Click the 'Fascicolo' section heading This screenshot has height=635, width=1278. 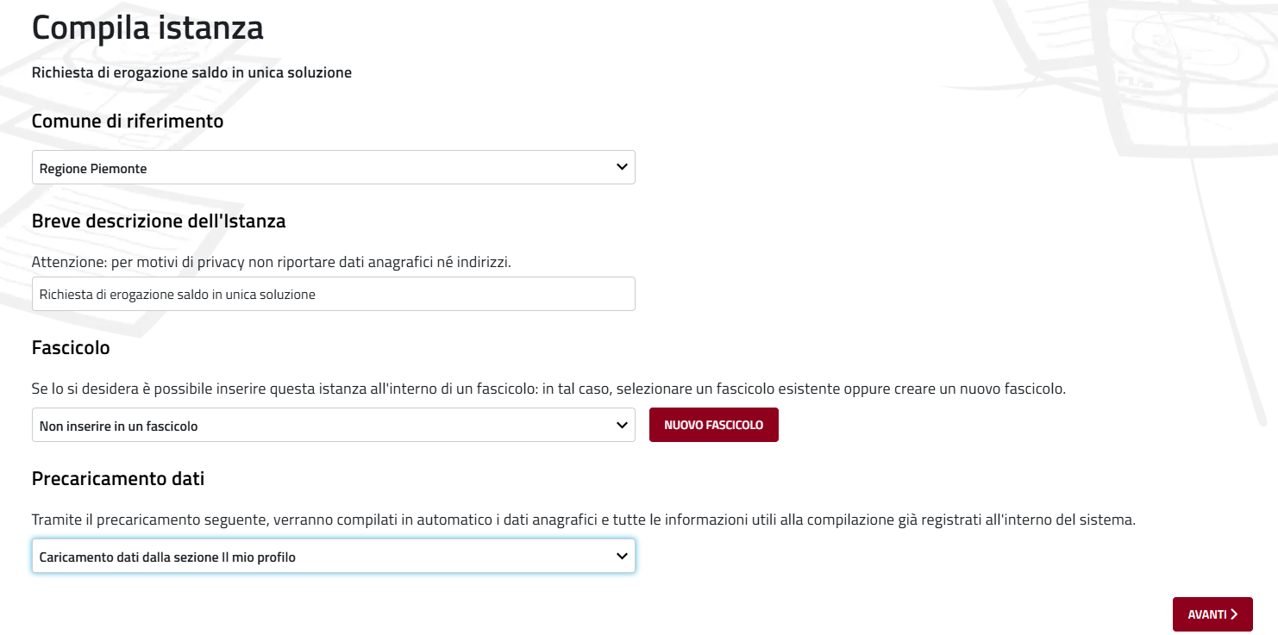coord(71,347)
